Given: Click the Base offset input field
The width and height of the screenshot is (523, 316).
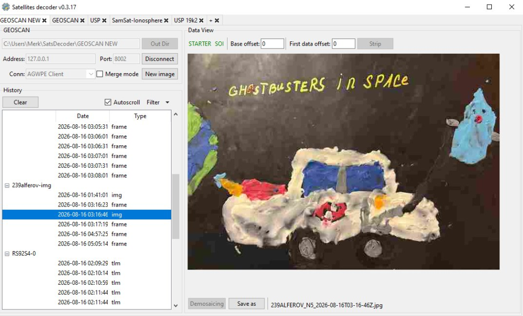Looking at the screenshot, I should (273, 44).
